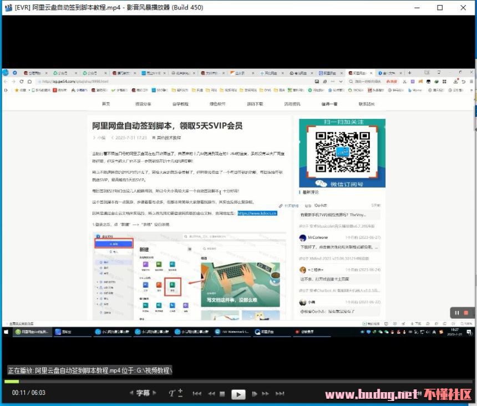Image resolution: width=477 pixels, height=406 pixels.
Task: Click the Windows Start button in the video
Action: point(6,332)
